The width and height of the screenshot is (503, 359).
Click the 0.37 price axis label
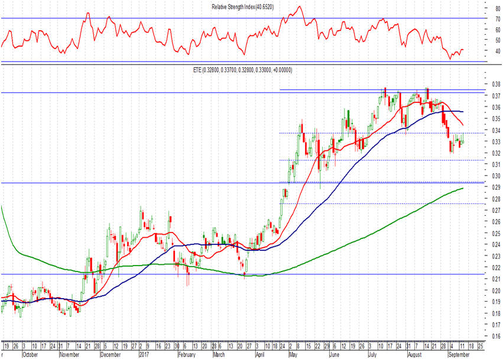coord(496,96)
